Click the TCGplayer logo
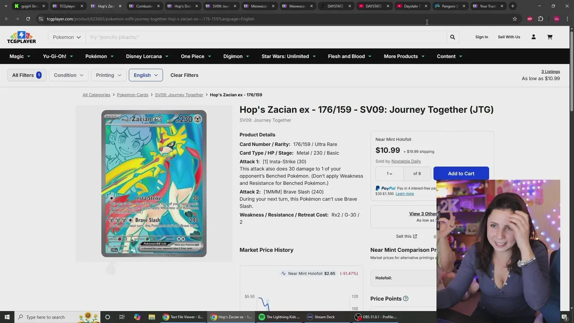The image size is (574, 323). (x=21, y=37)
